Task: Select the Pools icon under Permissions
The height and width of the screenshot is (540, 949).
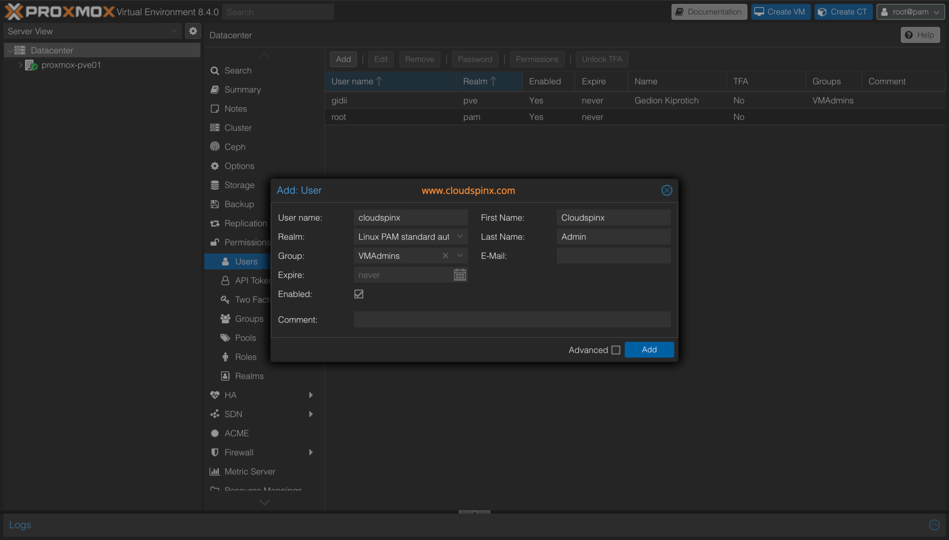Action: pos(225,338)
